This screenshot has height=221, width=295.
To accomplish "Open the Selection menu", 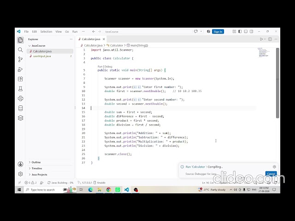I will coord(46,32).
